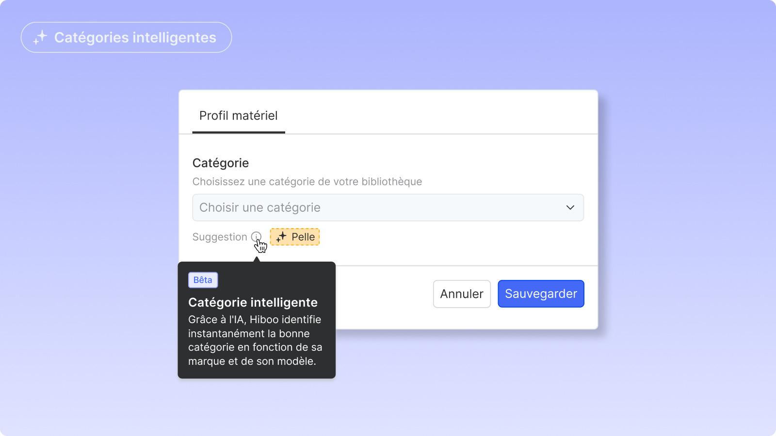This screenshot has width=776, height=436.
Task: Click the sparkle icon in Catégories intelligentes pill
Action: (40, 37)
